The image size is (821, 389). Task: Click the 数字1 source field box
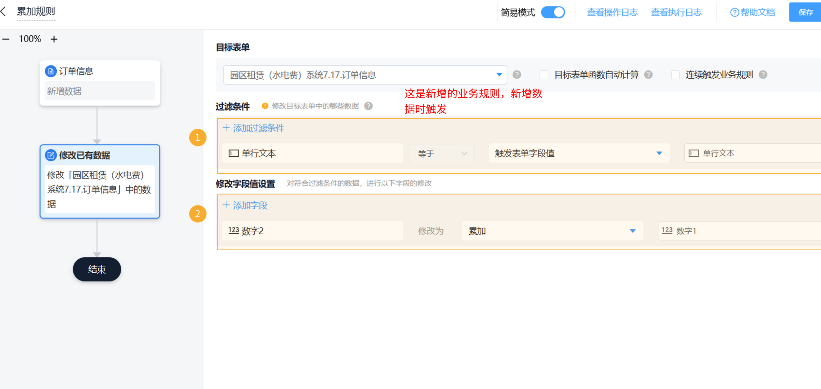click(x=739, y=231)
